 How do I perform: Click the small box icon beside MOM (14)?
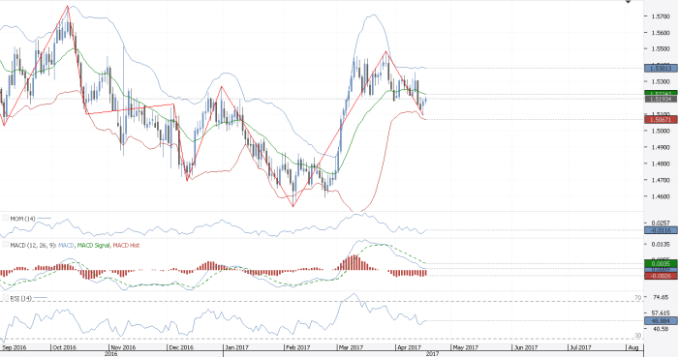tap(5, 218)
